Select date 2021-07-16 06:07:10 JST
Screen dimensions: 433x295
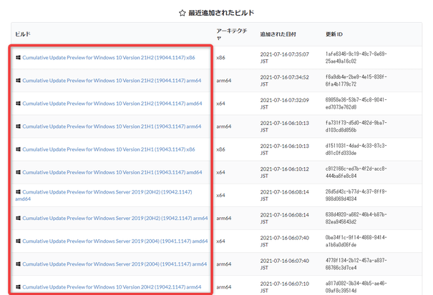284,287
